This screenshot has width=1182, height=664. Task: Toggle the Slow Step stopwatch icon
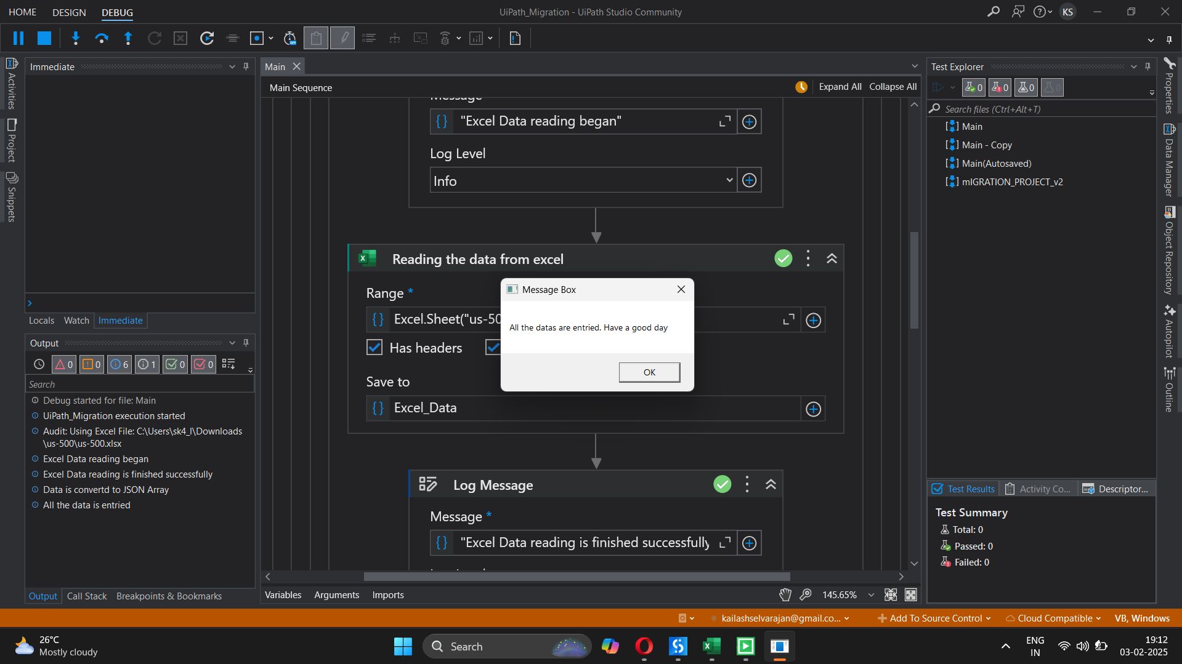(289, 38)
